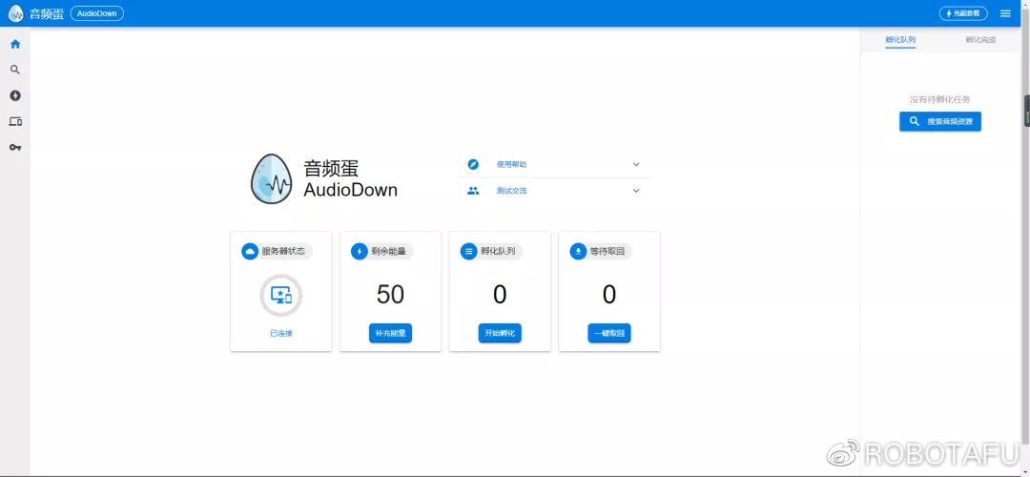Viewport: 1030px width, 477px height.
Task: Click the lightning icon on 剩余能量 card
Action: [x=360, y=251]
